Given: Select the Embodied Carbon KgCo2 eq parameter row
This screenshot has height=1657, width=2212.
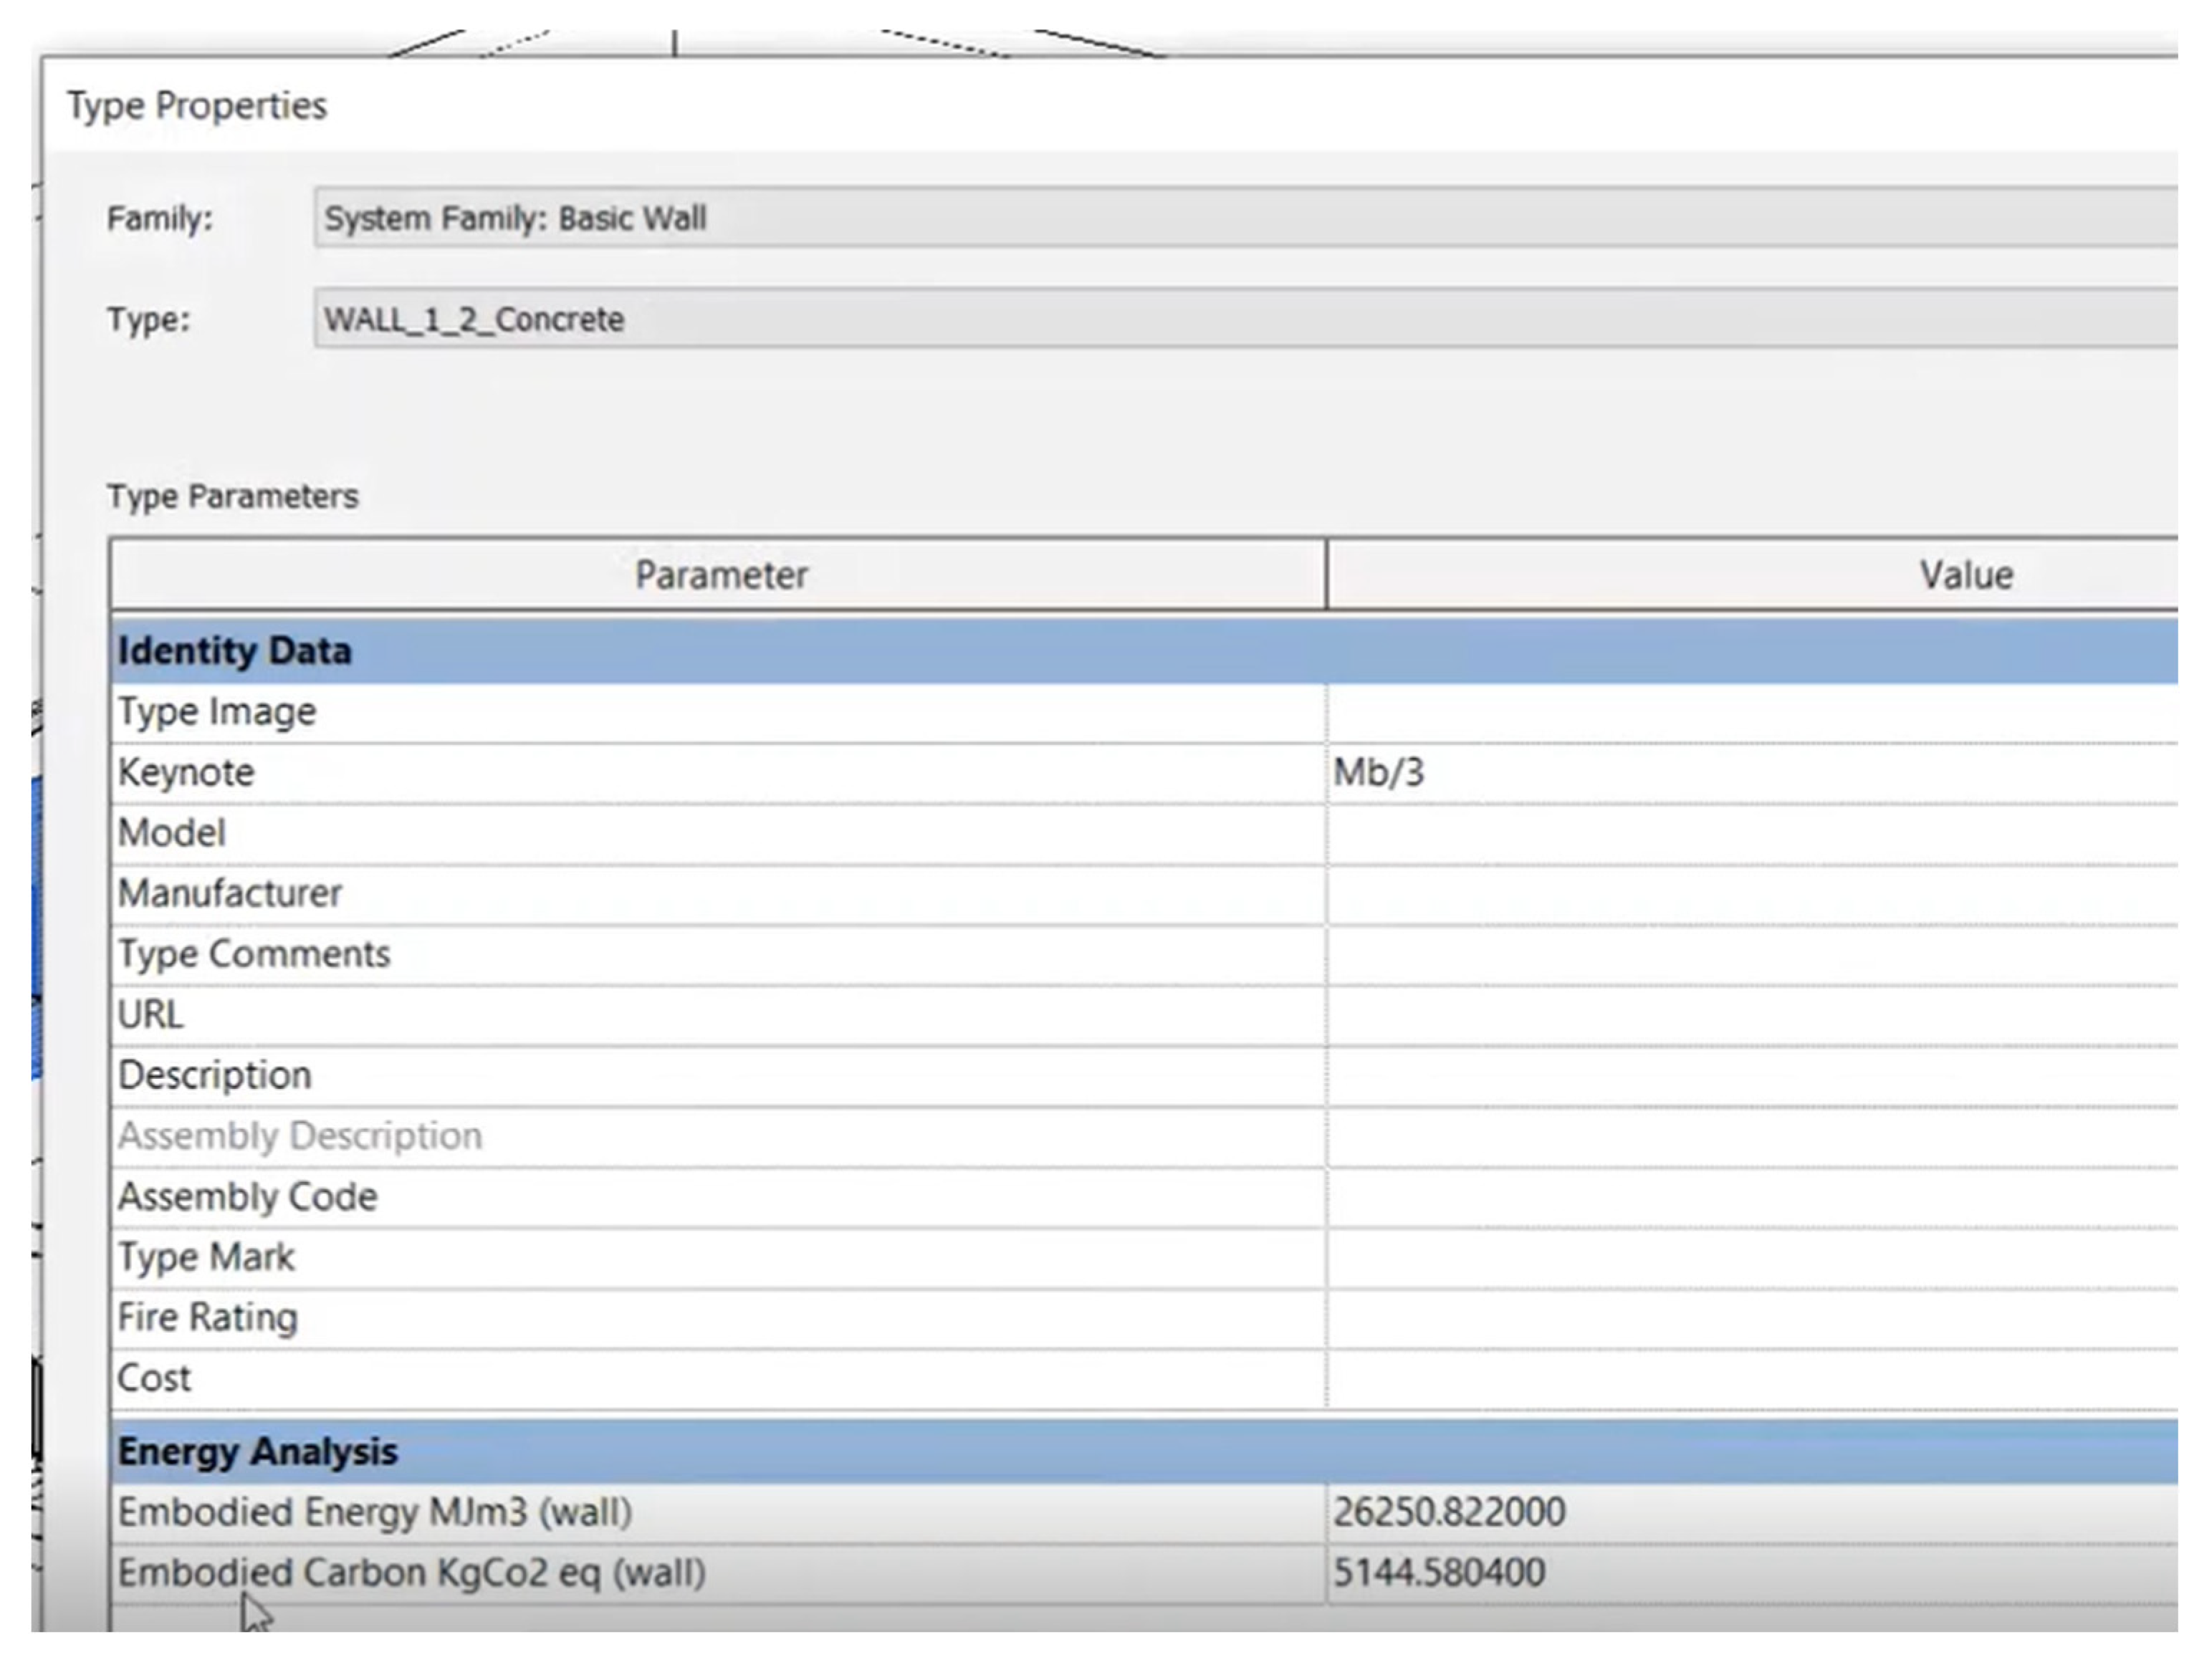Looking at the screenshot, I should pyautogui.click(x=412, y=1573).
